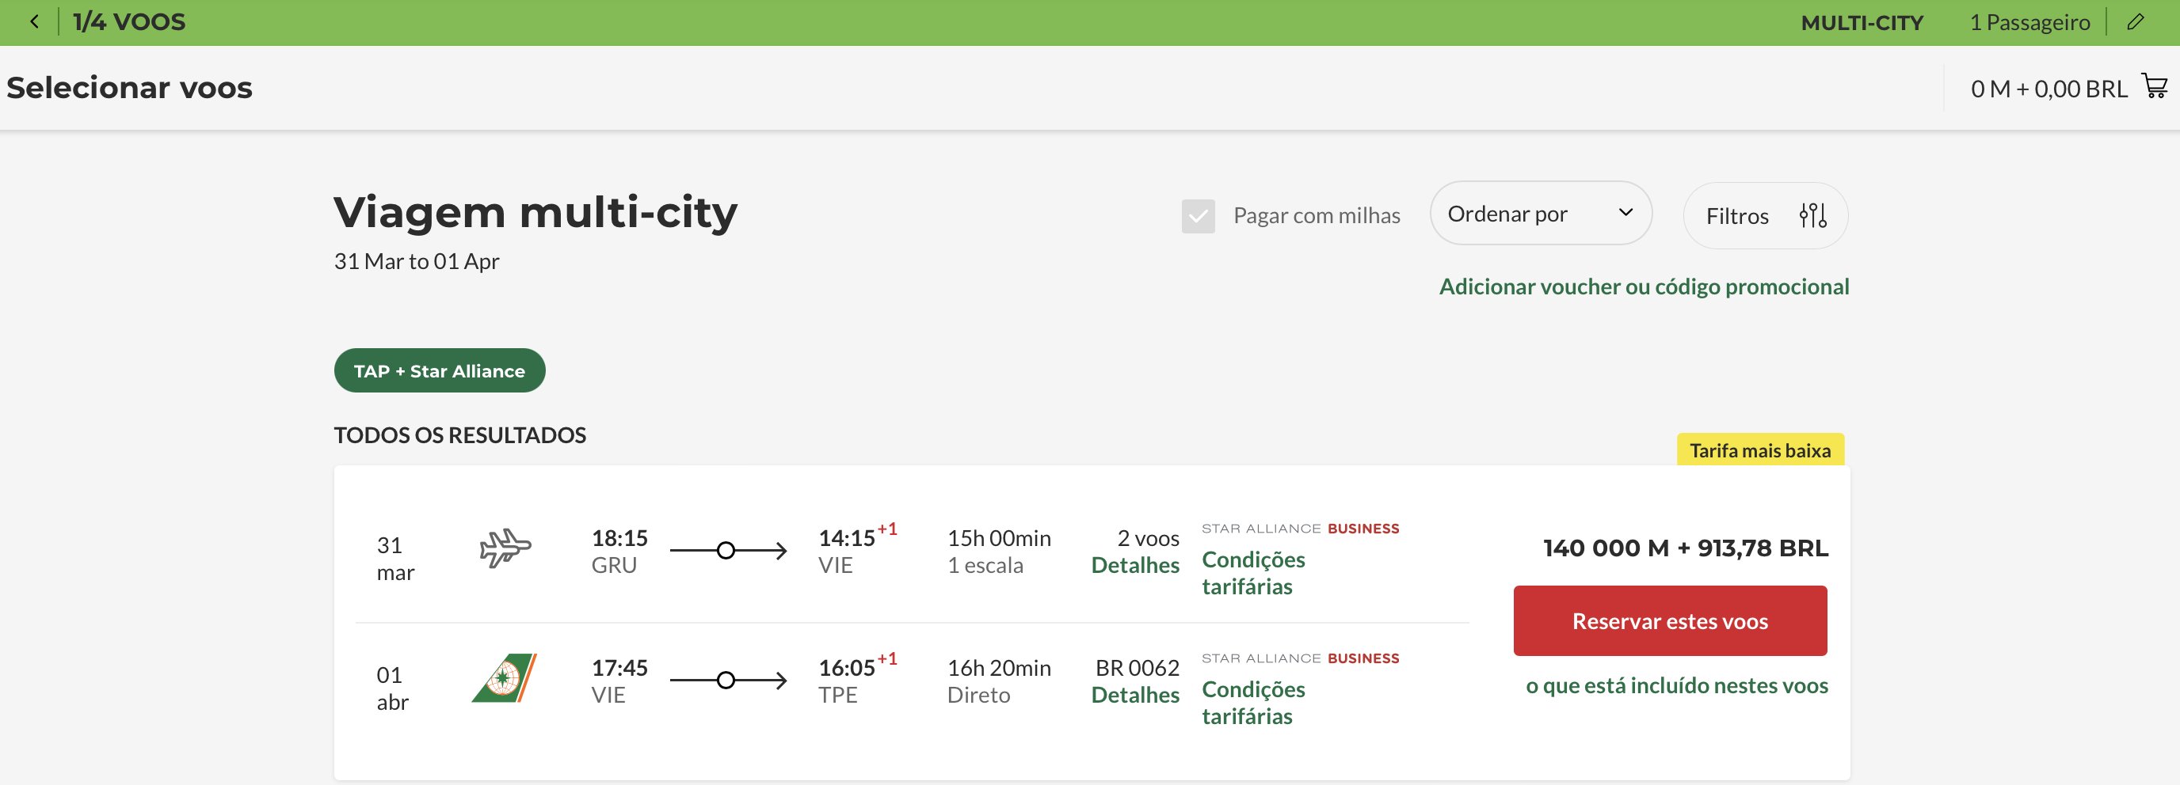2180x785 pixels.
Task: Open Detalhes for the GRU to VIE flight
Action: tap(1135, 565)
